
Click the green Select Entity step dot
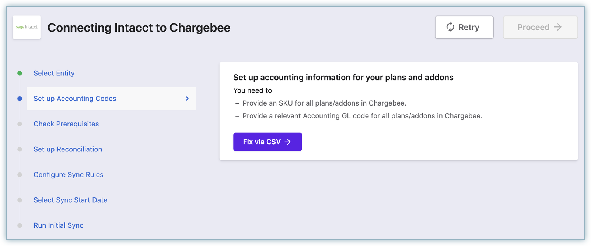click(x=20, y=73)
